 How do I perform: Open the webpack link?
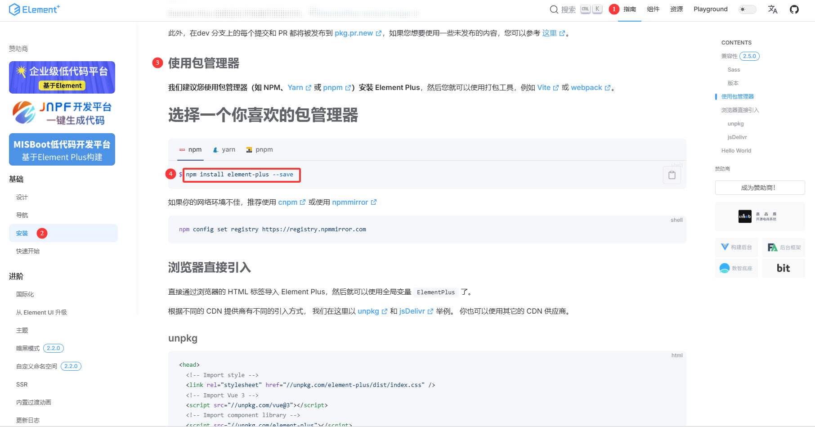[x=591, y=88]
